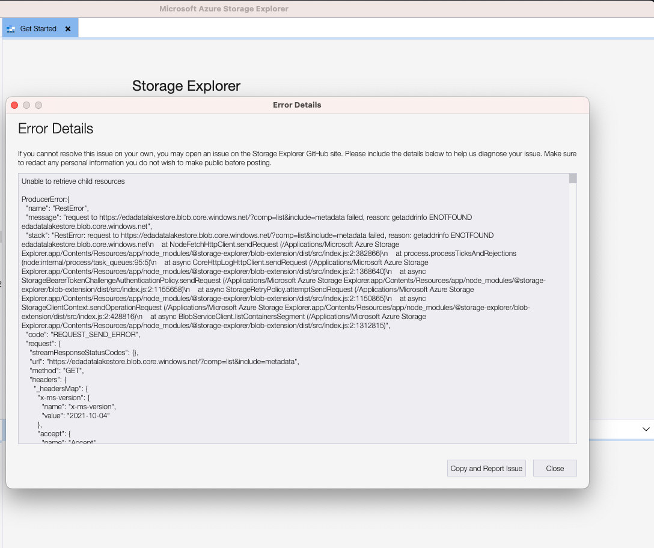Click the error details scrollbar thumb
The height and width of the screenshot is (548, 654).
(573, 178)
